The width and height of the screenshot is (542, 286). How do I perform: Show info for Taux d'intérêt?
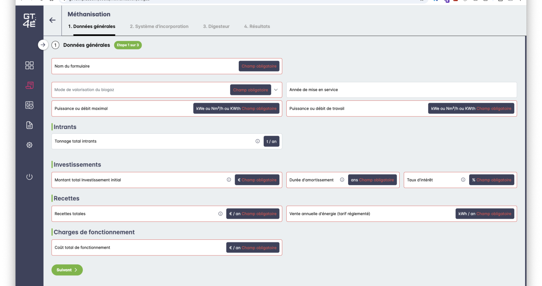(463, 180)
